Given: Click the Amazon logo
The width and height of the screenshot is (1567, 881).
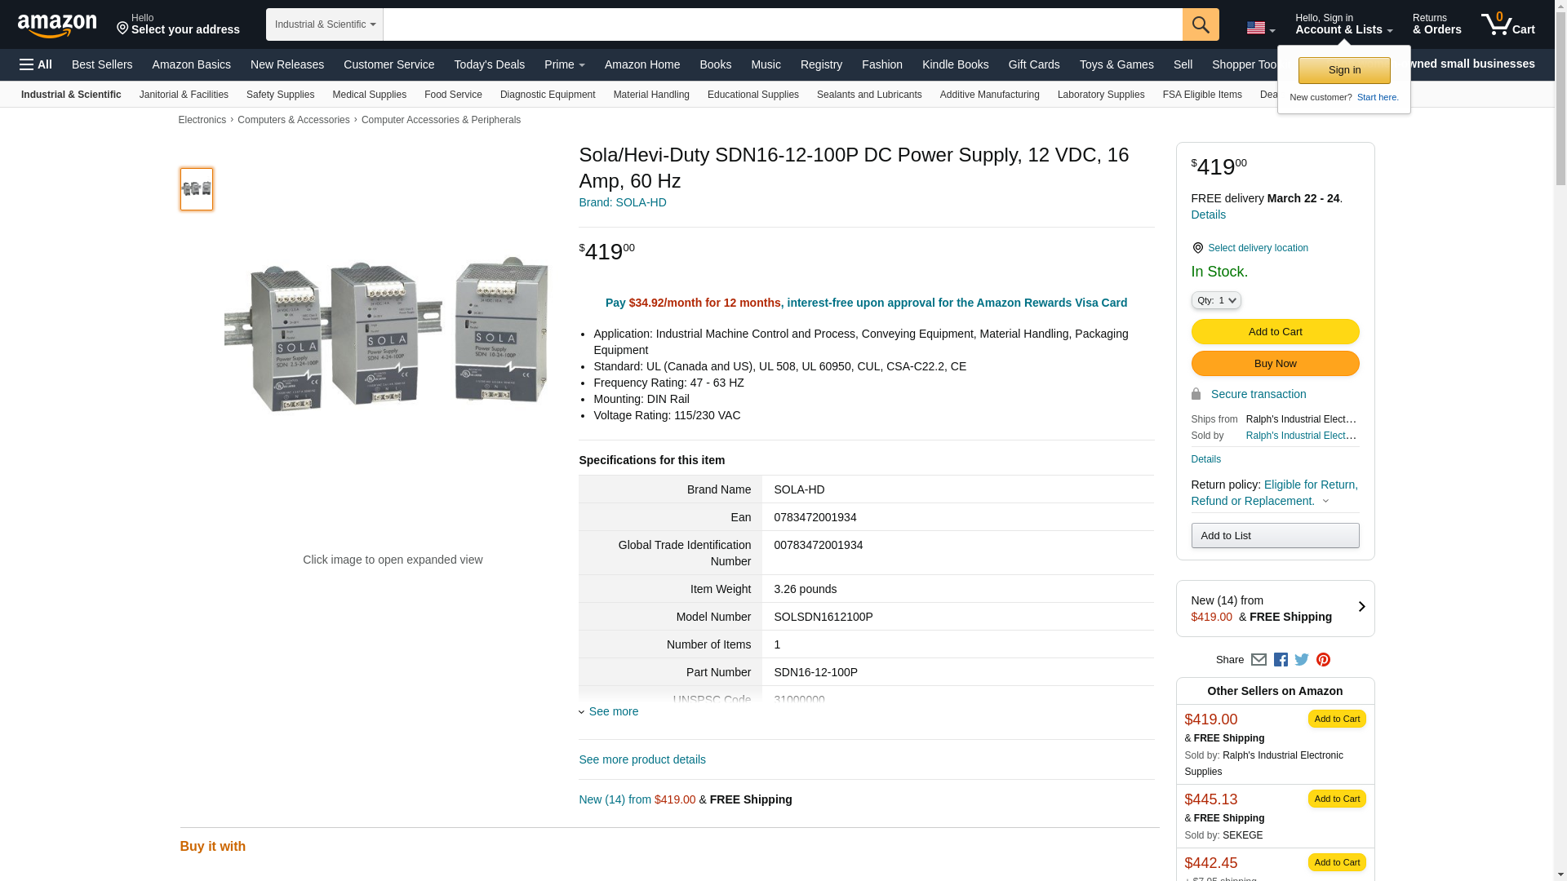Looking at the screenshot, I should (57, 25).
